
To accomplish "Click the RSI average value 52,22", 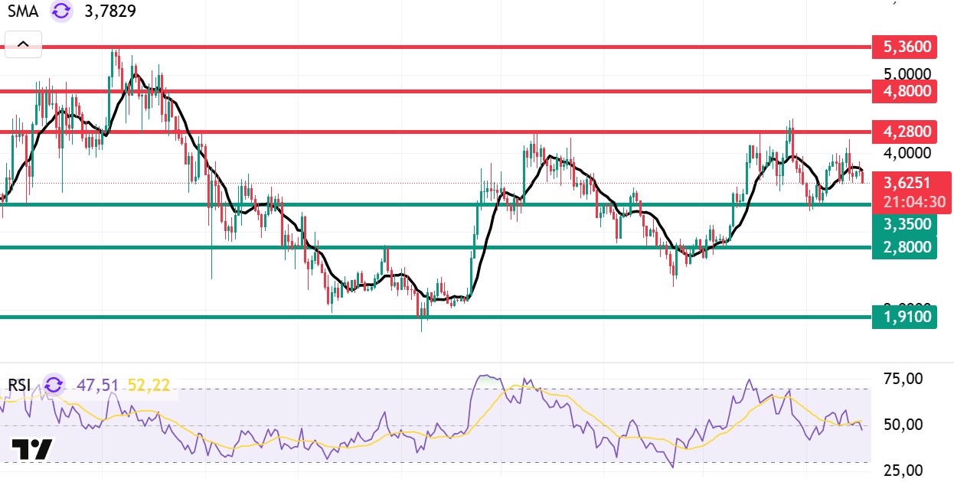I will point(147,384).
